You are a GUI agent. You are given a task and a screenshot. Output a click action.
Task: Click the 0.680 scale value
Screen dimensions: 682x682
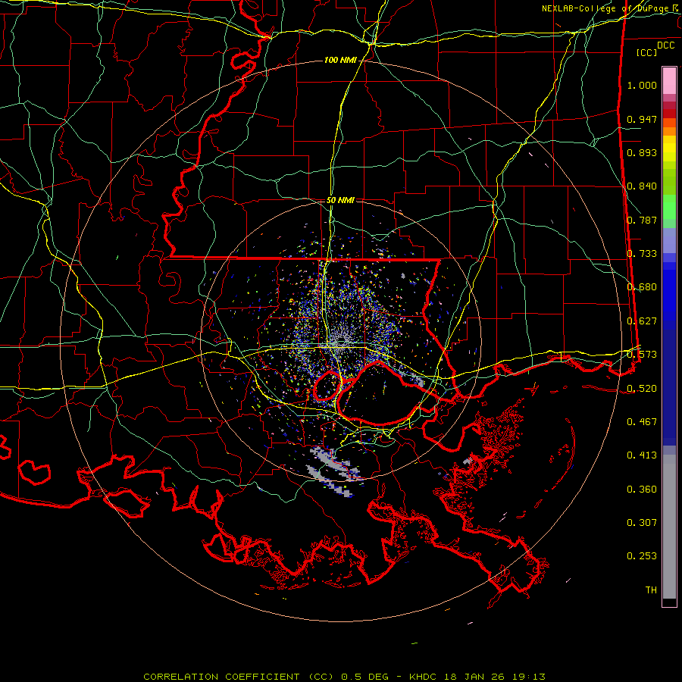click(x=642, y=287)
